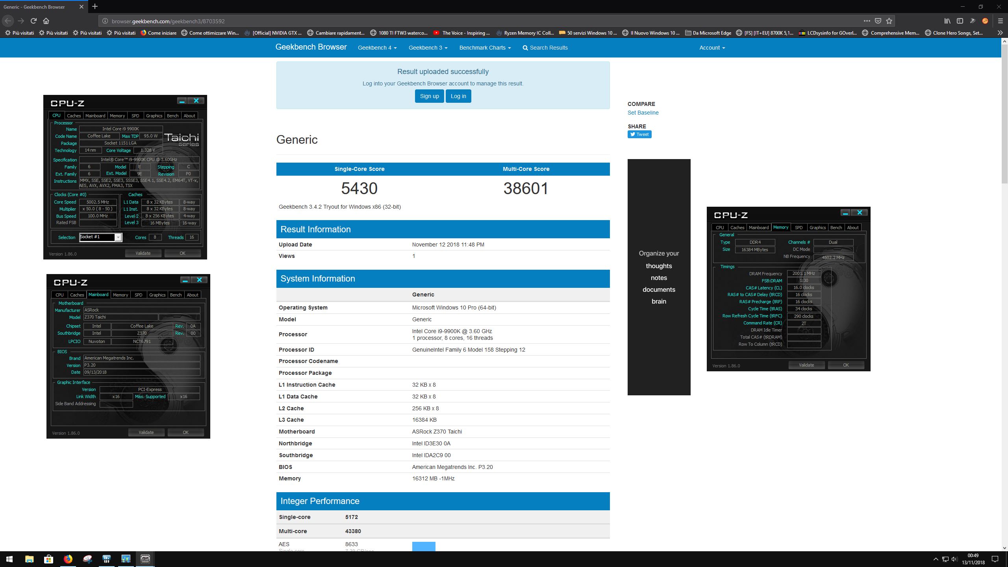Open LCDsysinfo for GOverl... bookmark
The image size is (1008, 567).
[x=828, y=33]
